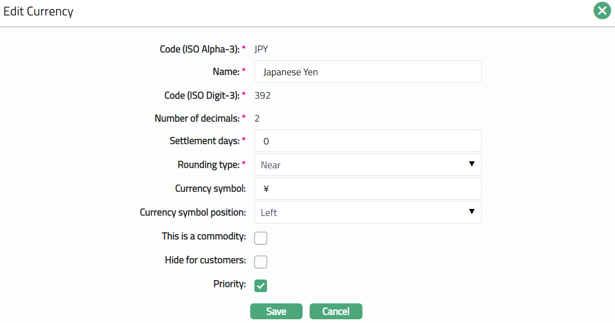Save the currency changes

276,311
